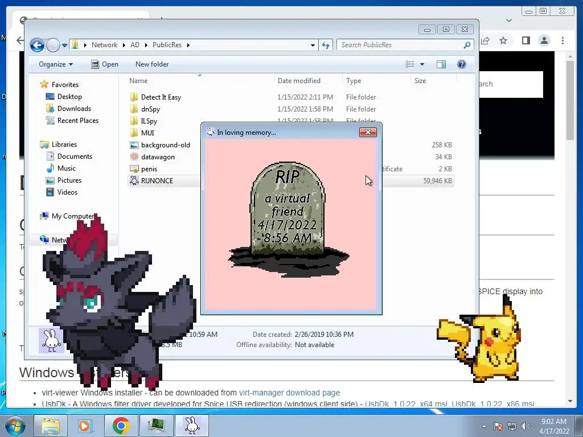Switch to Chrome from taskbar

pyautogui.click(x=121, y=426)
